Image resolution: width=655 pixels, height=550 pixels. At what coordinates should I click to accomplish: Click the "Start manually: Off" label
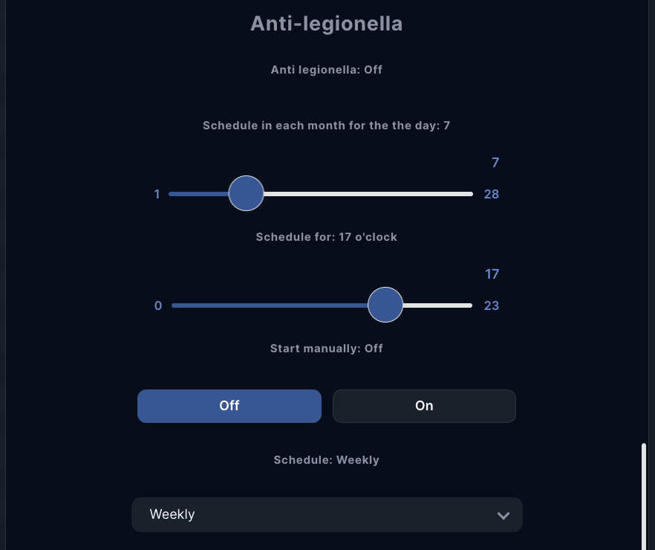click(327, 348)
